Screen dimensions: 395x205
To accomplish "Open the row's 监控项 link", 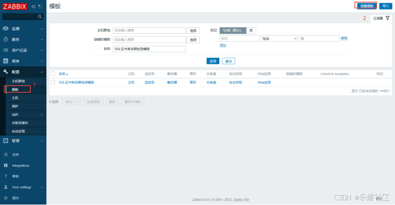I will point(149,82).
